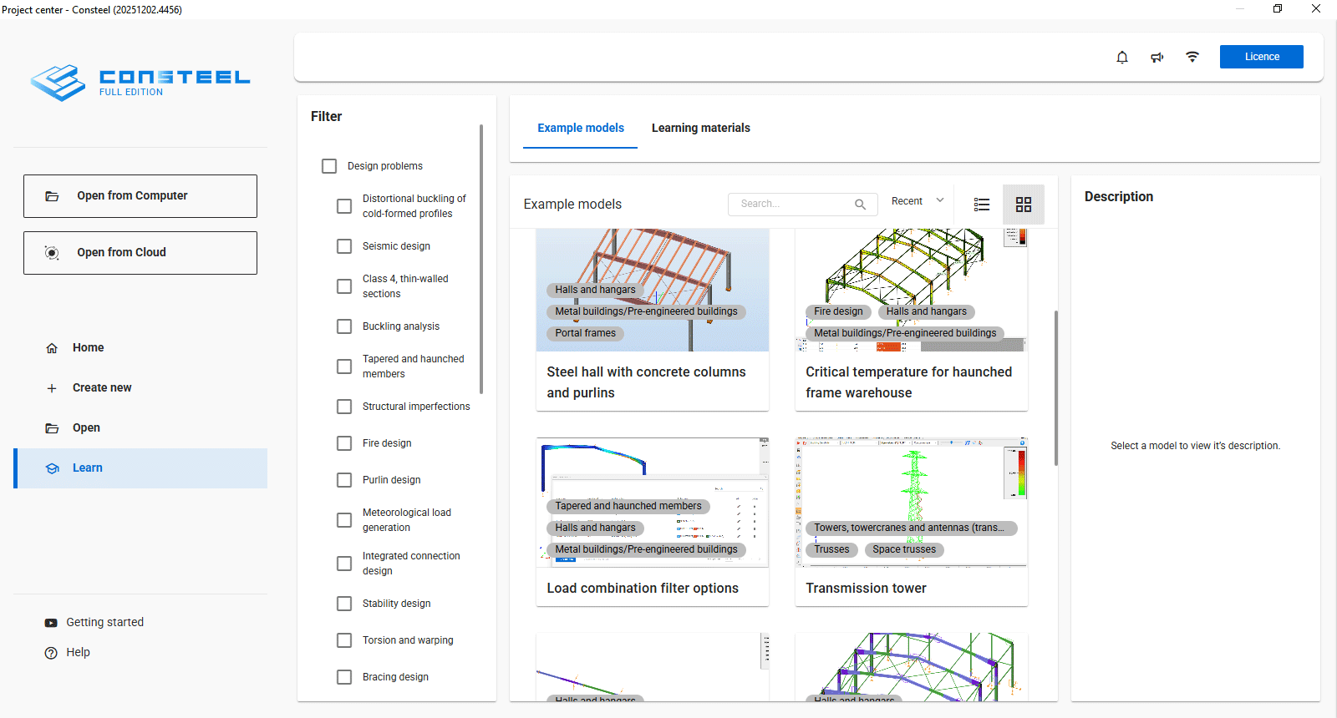Open the Transmission tower model thumbnail
The height and width of the screenshot is (718, 1337).
click(912, 503)
